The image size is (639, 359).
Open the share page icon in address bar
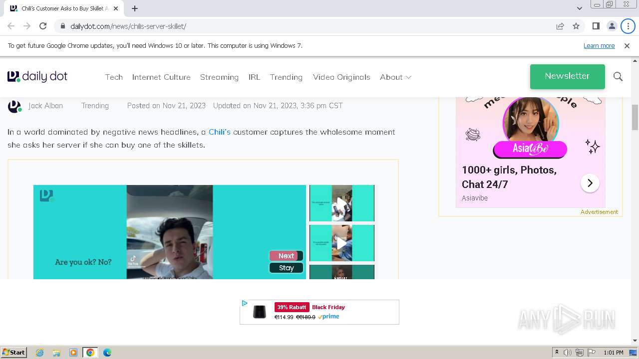point(560,26)
